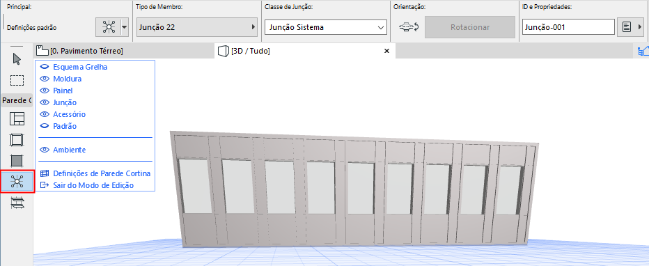Close the 3D / Tudo tab
The width and height of the screenshot is (649, 266).
387,51
